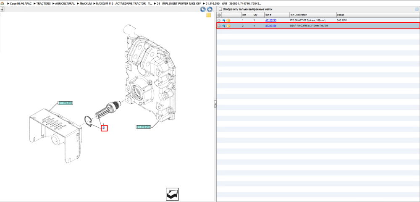Open the AGRICULTURAL breadcrumb
The image size is (420, 202).
click(65, 3)
